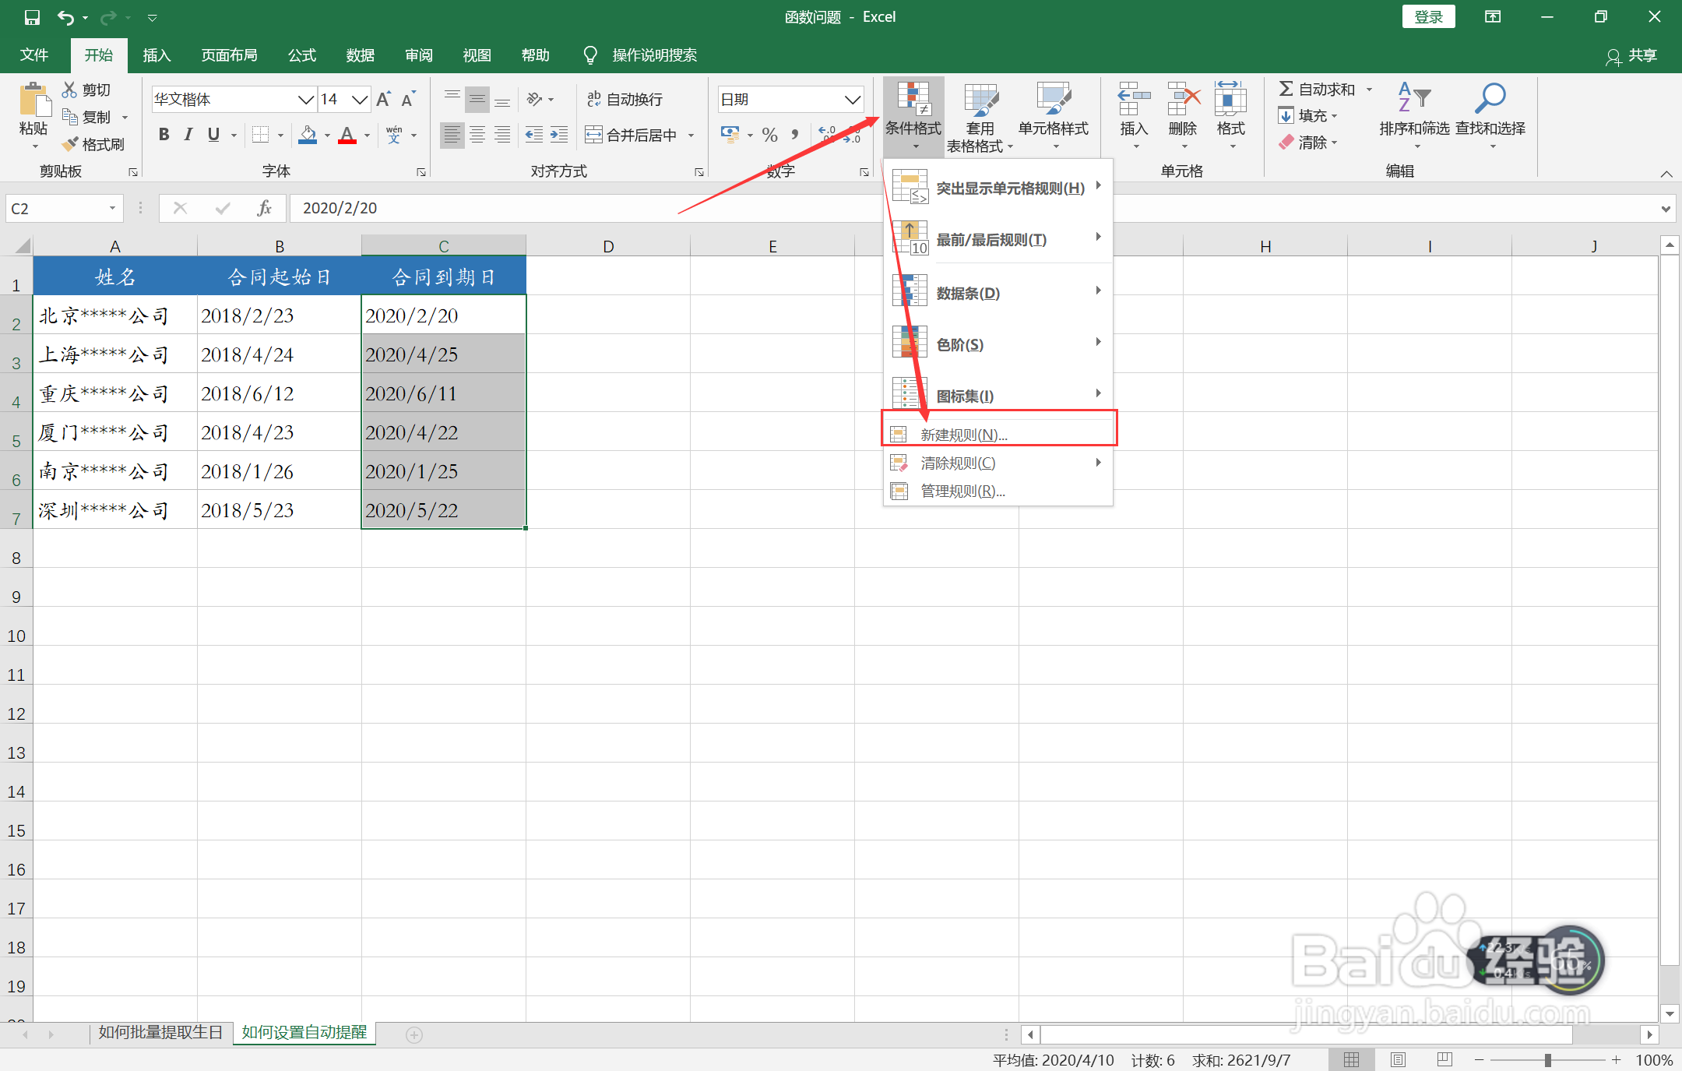Click the 登录 sign-in button

pyautogui.click(x=1427, y=17)
